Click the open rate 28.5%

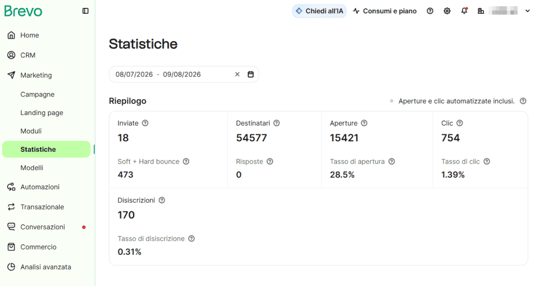click(x=342, y=175)
